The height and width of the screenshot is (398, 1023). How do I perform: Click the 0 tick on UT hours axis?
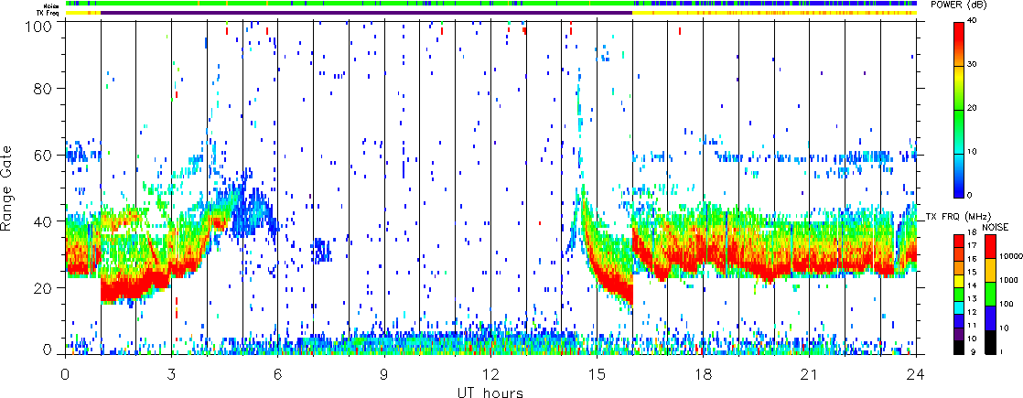point(65,374)
